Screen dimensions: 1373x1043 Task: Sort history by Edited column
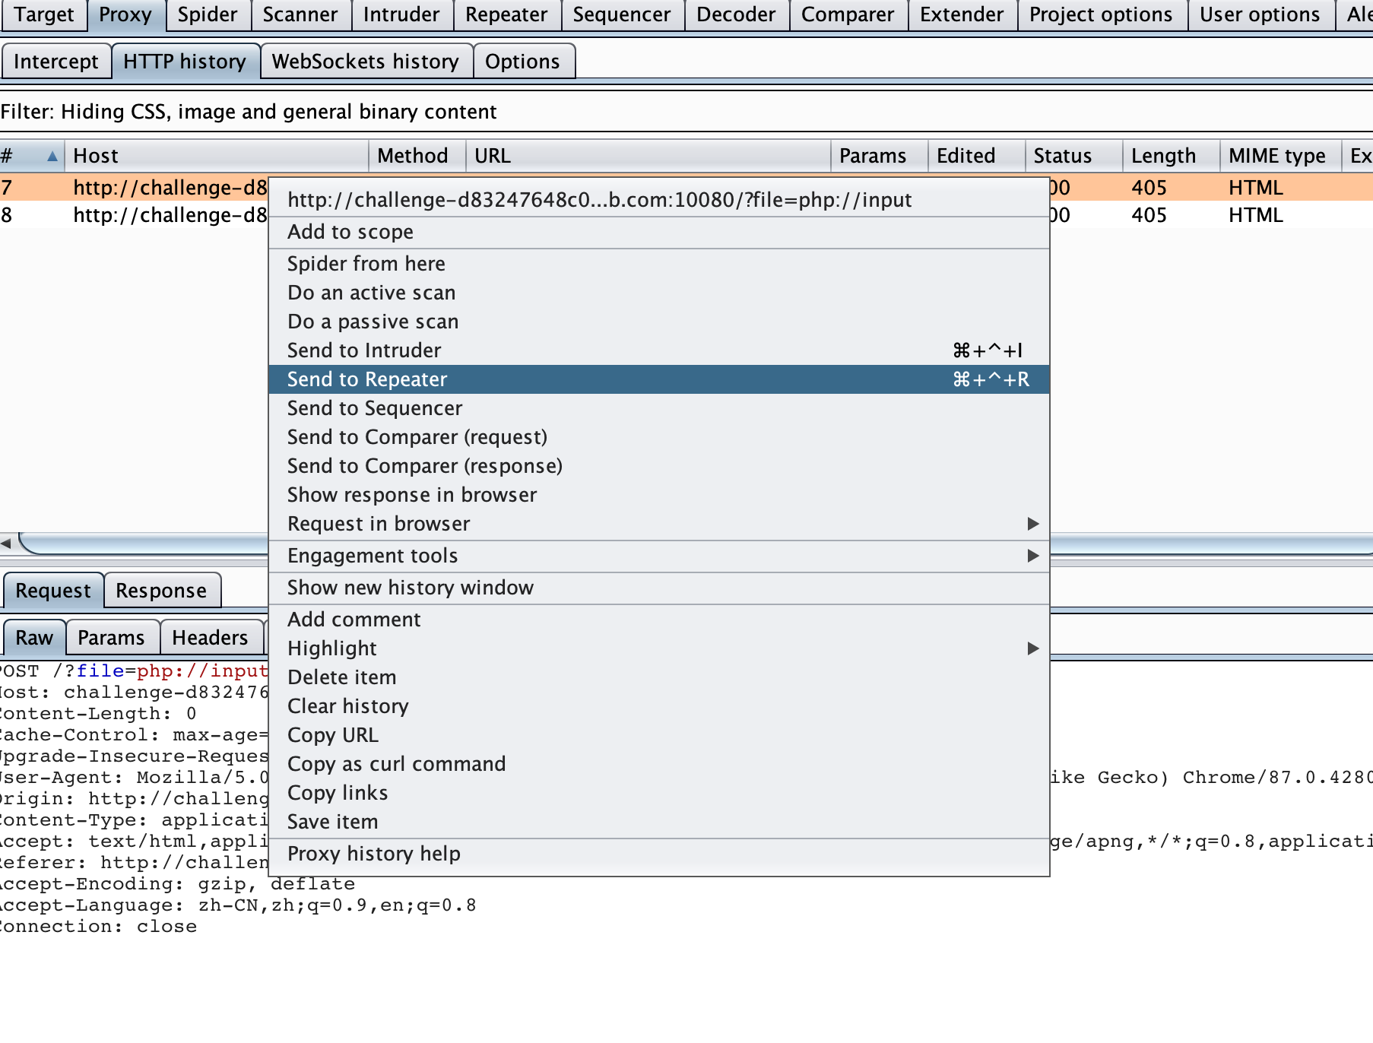pos(977,156)
